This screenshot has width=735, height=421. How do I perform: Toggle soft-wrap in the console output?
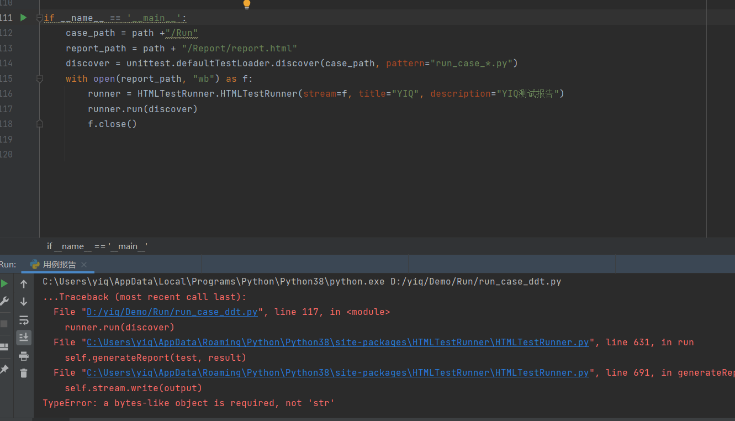pos(24,320)
